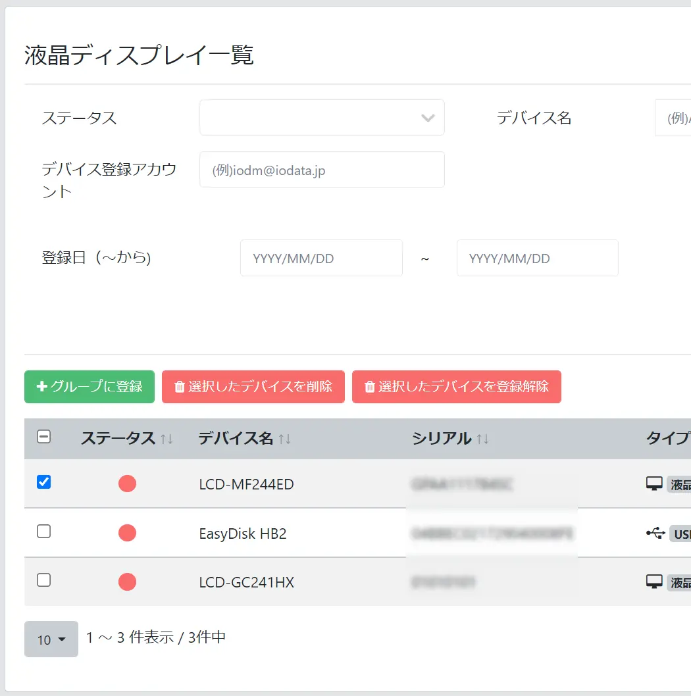Click the red status dot for LCD-MF244ED
691x696 pixels.
pyautogui.click(x=127, y=484)
